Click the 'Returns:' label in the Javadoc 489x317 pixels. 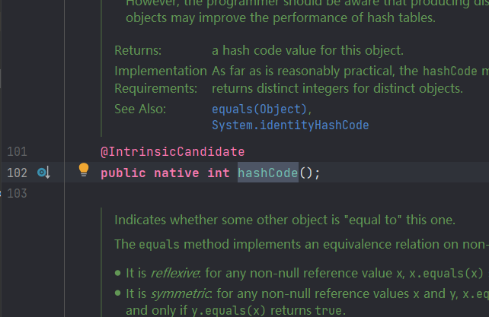(x=138, y=51)
